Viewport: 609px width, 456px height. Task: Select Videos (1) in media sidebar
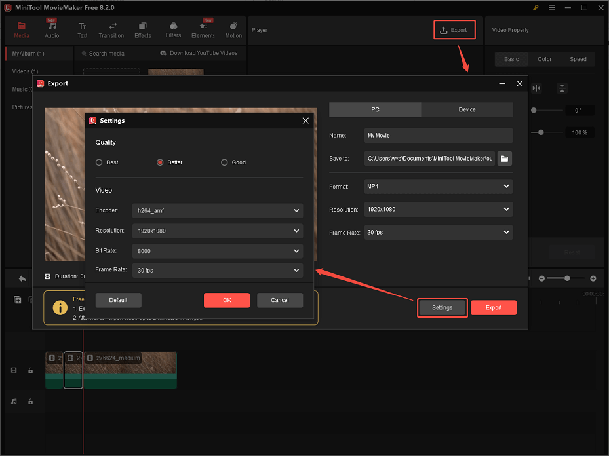26,71
